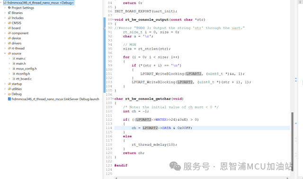
Task: Expand the Includes node
Action: (5, 18)
